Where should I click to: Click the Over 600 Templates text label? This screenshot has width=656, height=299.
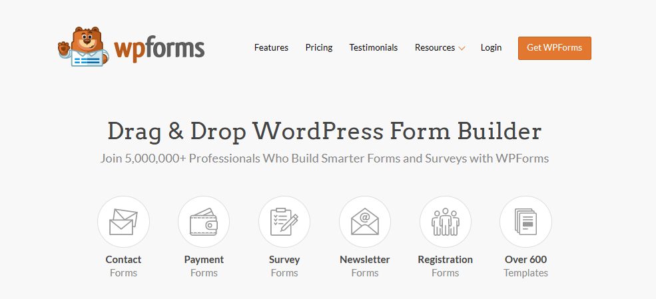pos(525,266)
